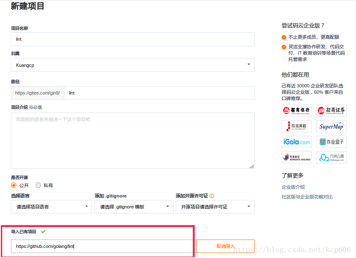Select the 私有 radio button
The image size is (356, 258).
point(38,185)
